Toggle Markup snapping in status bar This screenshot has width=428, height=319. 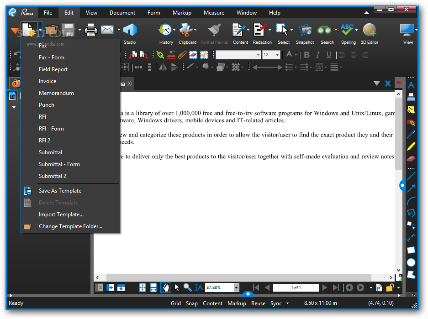point(237,303)
